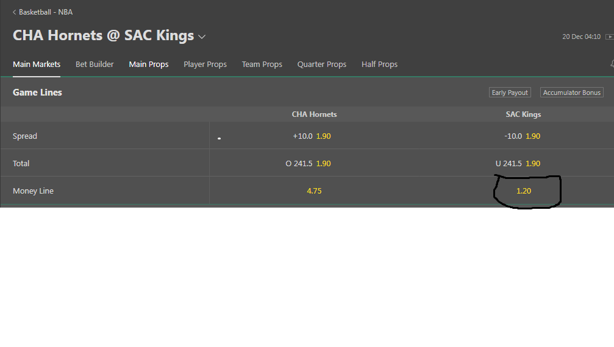This screenshot has width=614, height=347.
Task: Select the Half Props tab
Action: (379, 65)
